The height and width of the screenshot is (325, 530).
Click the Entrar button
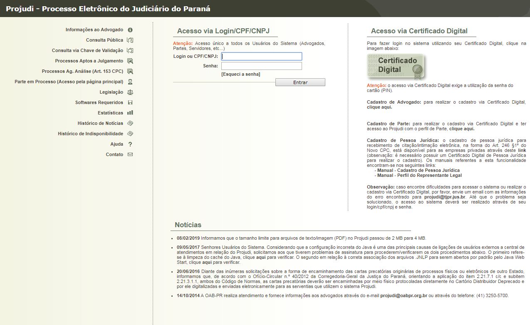tap(300, 82)
